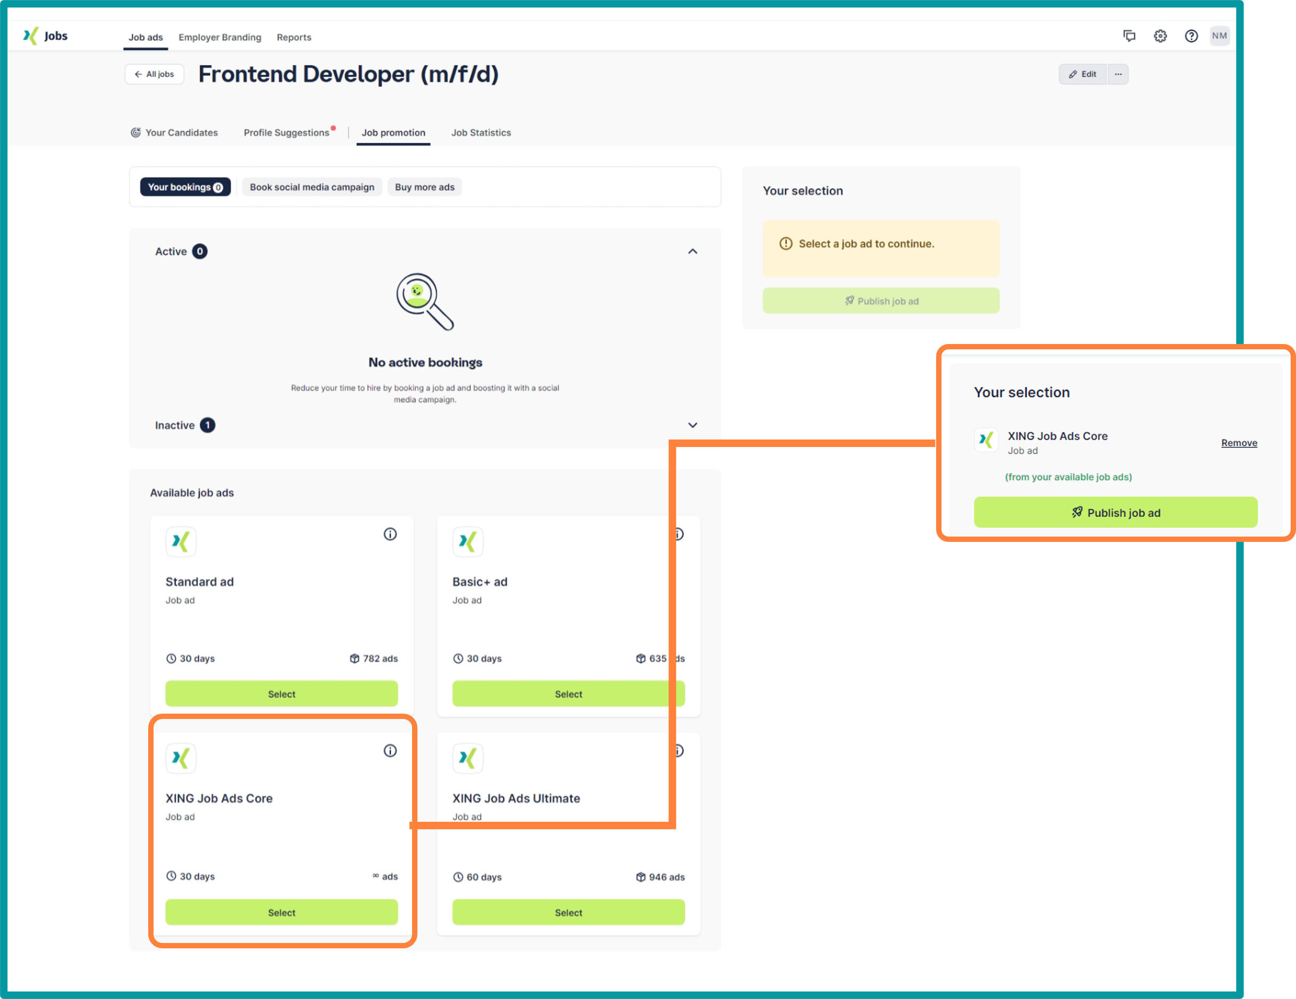Show info for XING Job Ads Core

390,751
